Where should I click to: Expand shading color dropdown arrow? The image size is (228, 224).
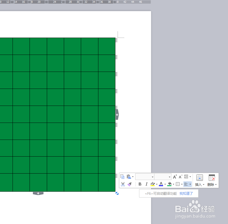(x=173, y=184)
